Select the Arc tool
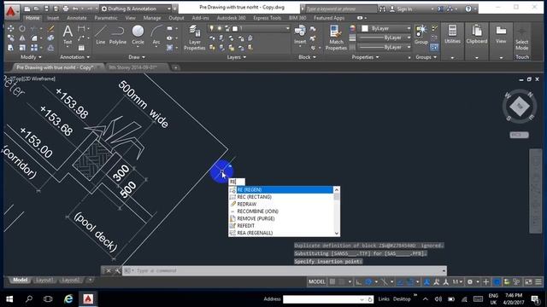 tap(156, 35)
